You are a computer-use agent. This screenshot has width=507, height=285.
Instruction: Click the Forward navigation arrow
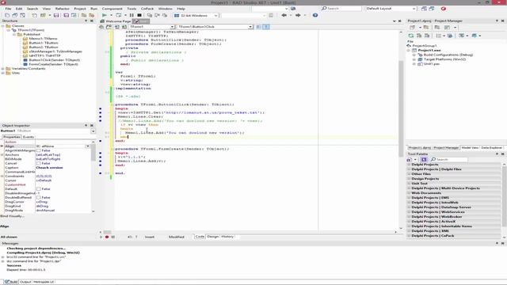tap(298, 15)
